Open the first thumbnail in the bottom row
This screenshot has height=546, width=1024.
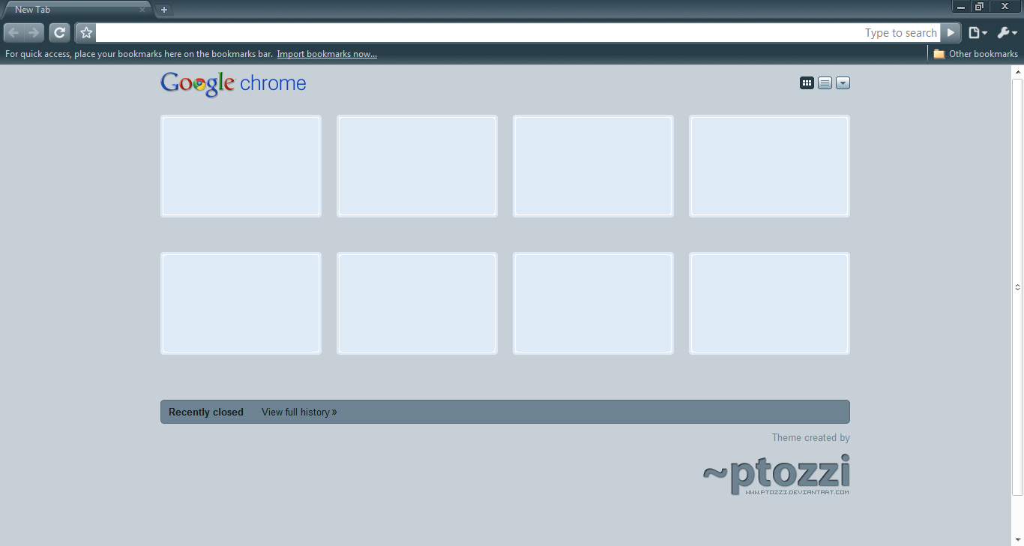pos(241,303)
